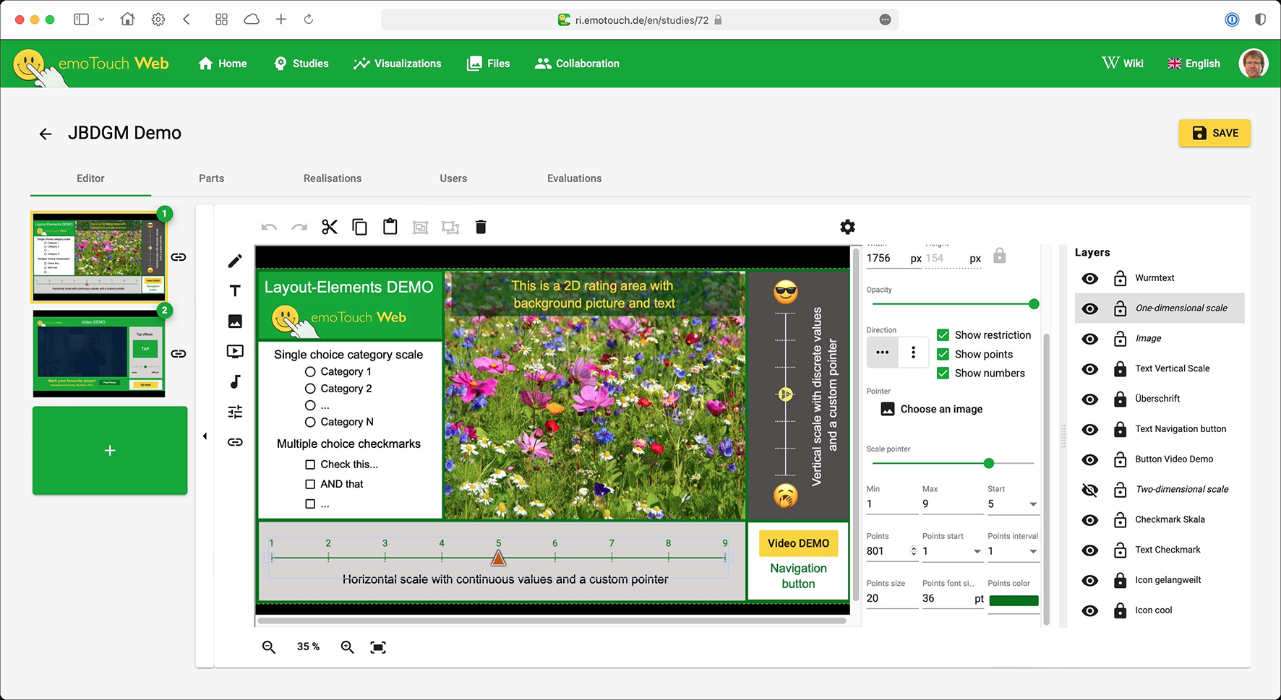
Task: Switch to the Parts tab
Action: click(x=212, y=178)
